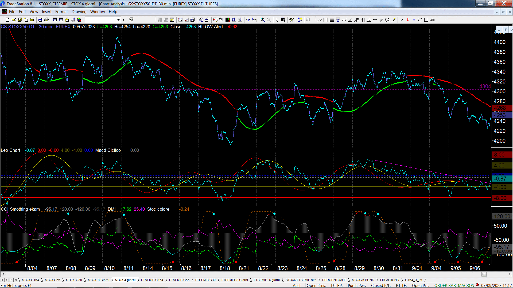Click the red 4268 price marker on axis
The height and width of the screenshot is (288, 513).
coord(502,108)
